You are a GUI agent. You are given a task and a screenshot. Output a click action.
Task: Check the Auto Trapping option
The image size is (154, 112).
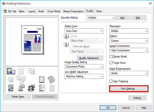click(111, 81)
